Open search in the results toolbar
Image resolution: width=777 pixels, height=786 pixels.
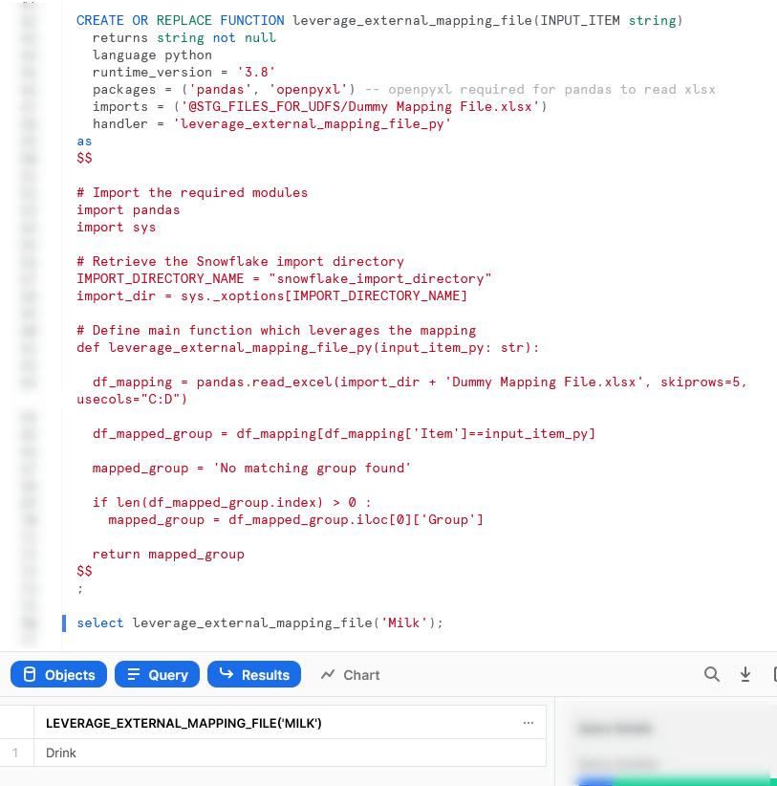click(712, 674)
